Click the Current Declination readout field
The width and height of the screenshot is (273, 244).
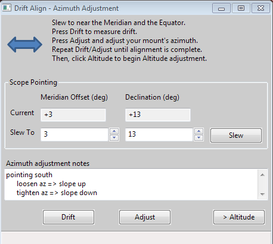click(x=158, y=115)
